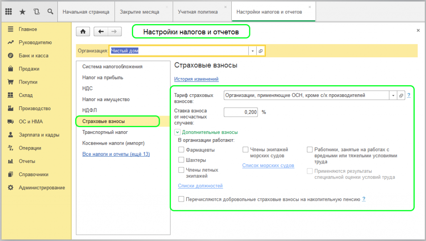This screenshot has height=241, width=426.
Task: Enable voluntary pension contributions checkbox
Action: pyautogui.click(x=181, y=199)
